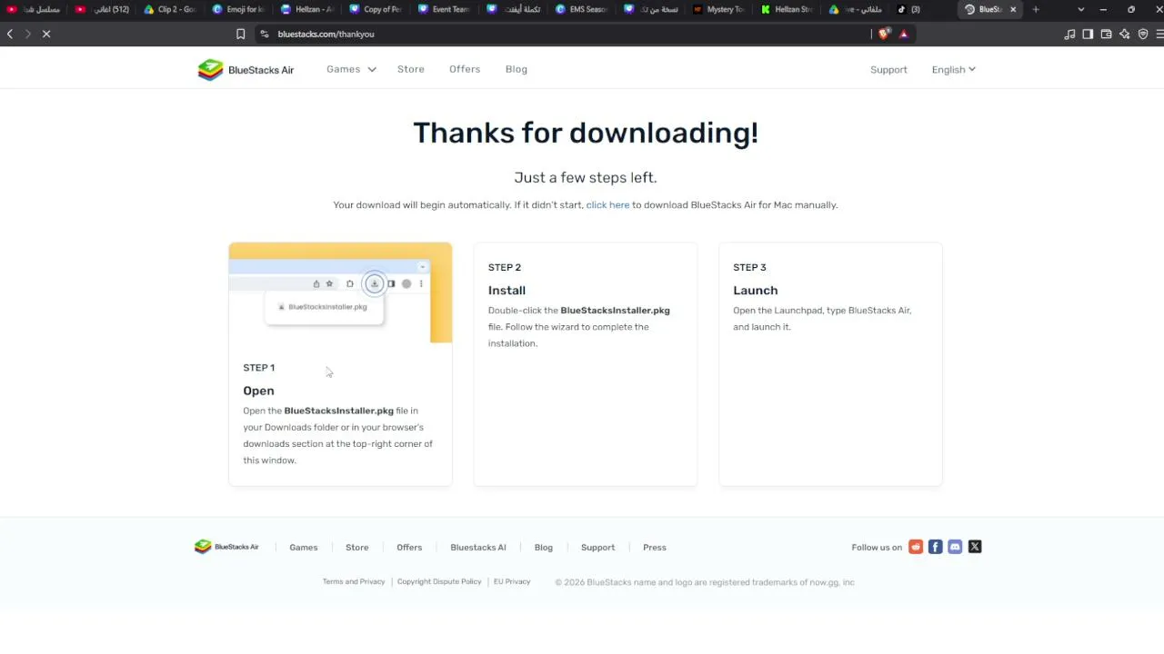
Task: Switch to the Event Team tab
Action: click(x=445, y=9)
